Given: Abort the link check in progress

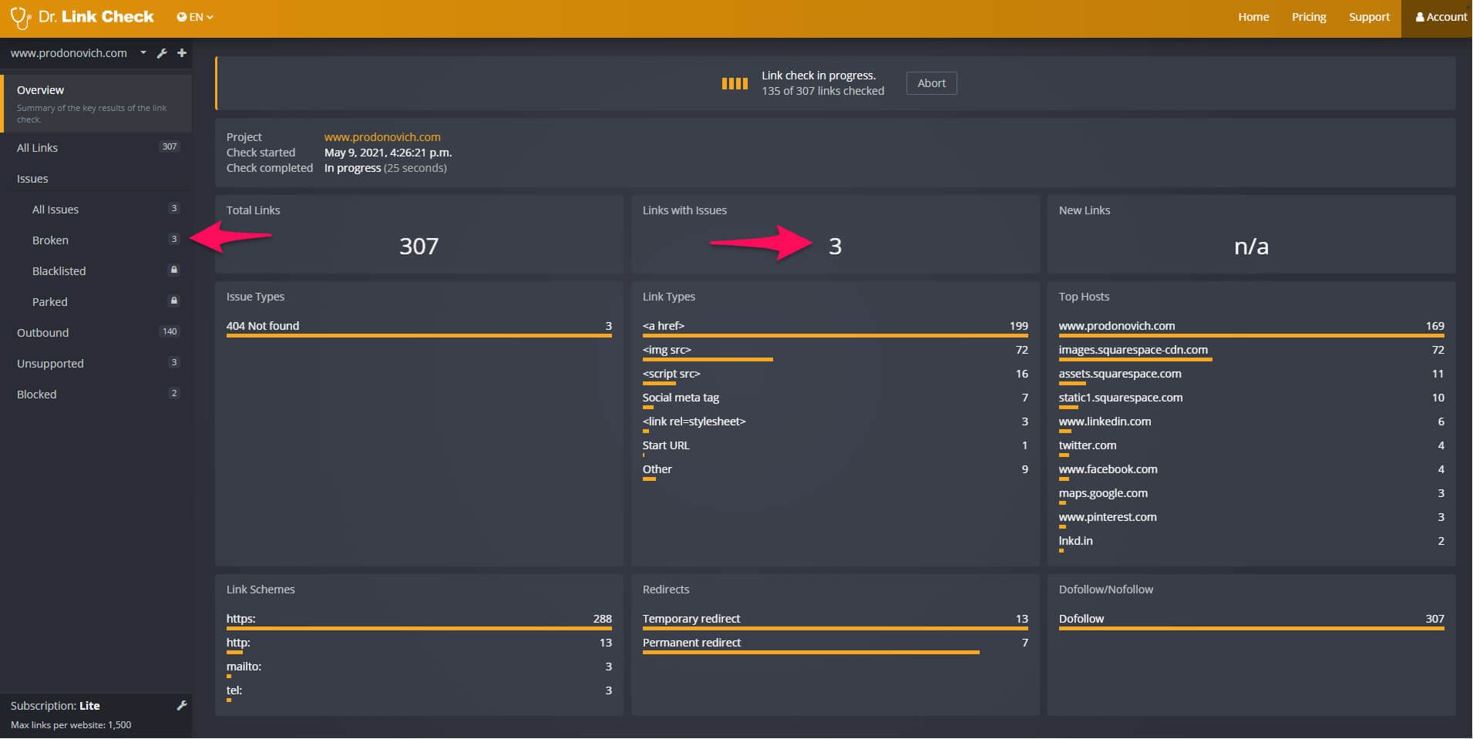Looking at the screenshot, I should [x=931, y=83].
